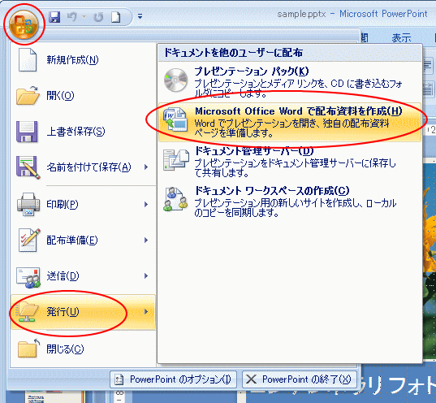Click the checklist pencil icon beside 配布準備
The image size is (436, 403).
tap(29, 240)
